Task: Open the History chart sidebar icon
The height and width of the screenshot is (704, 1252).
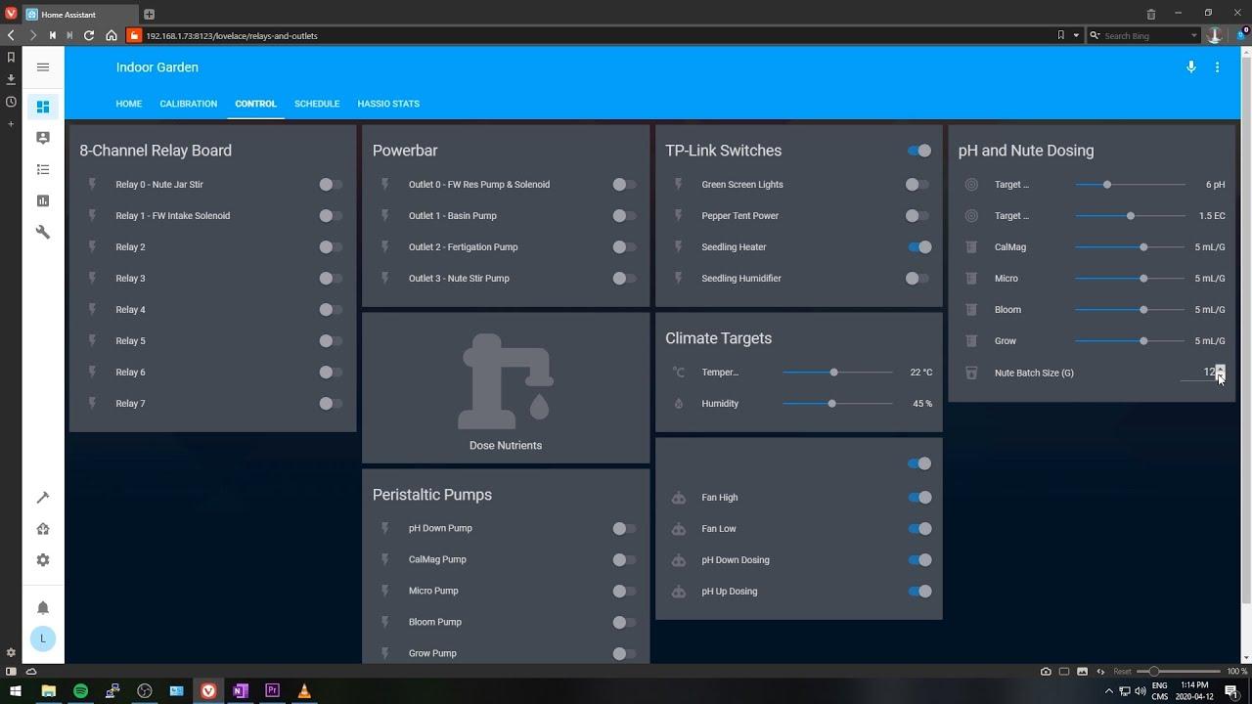Action: [43, 200]
